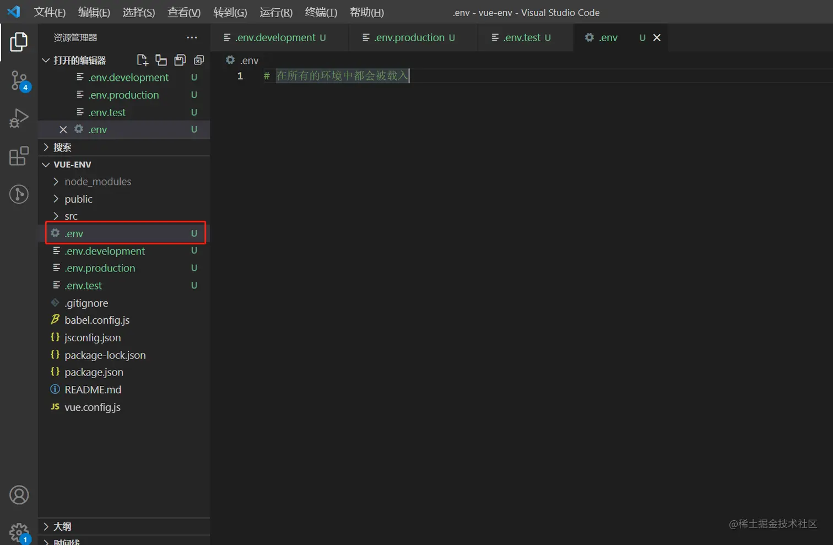The width and height of the screenshot is (833, 545).
Task: Switch to the .env.development tab
Action: click(x=279, y=37)
